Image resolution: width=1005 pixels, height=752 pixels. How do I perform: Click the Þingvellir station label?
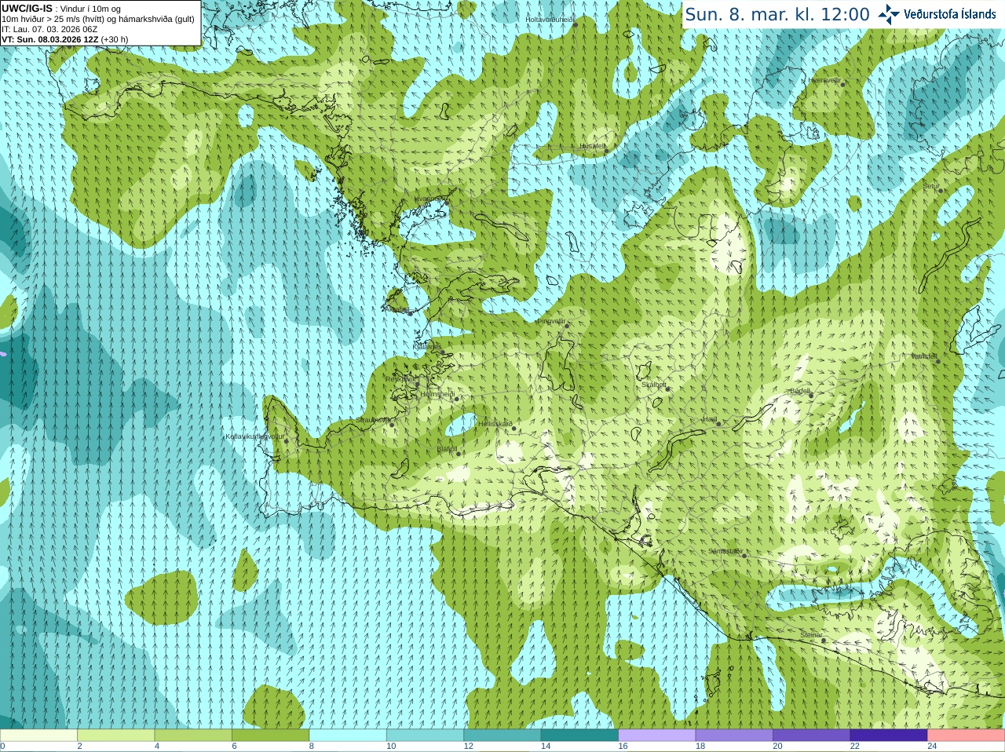tap(551, 321)
